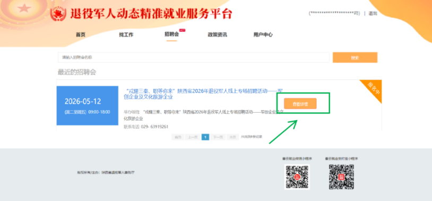Viewport: 432px width, 201px height.
Task: Select page 1 in pagination
Action: pyautogui.click(x=205, y=137)
